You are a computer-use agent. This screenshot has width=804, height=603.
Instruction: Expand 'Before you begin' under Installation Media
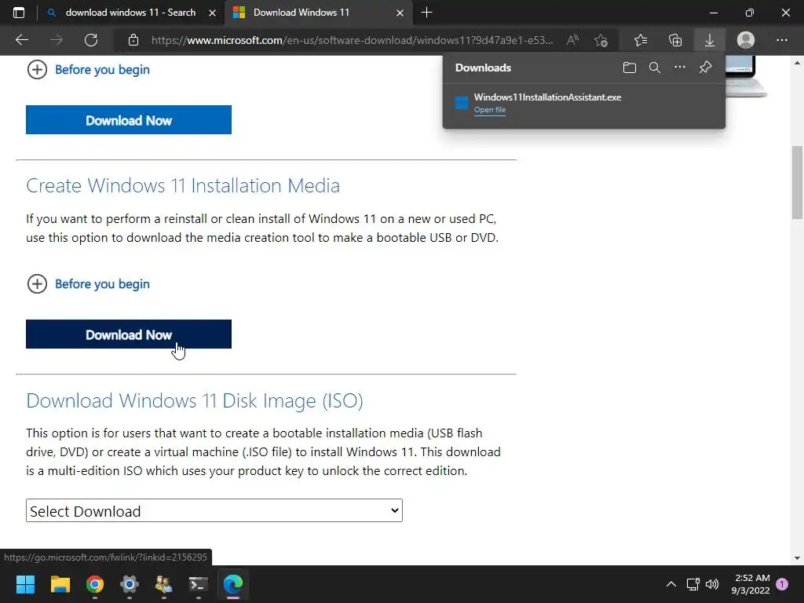click(88, 284)
